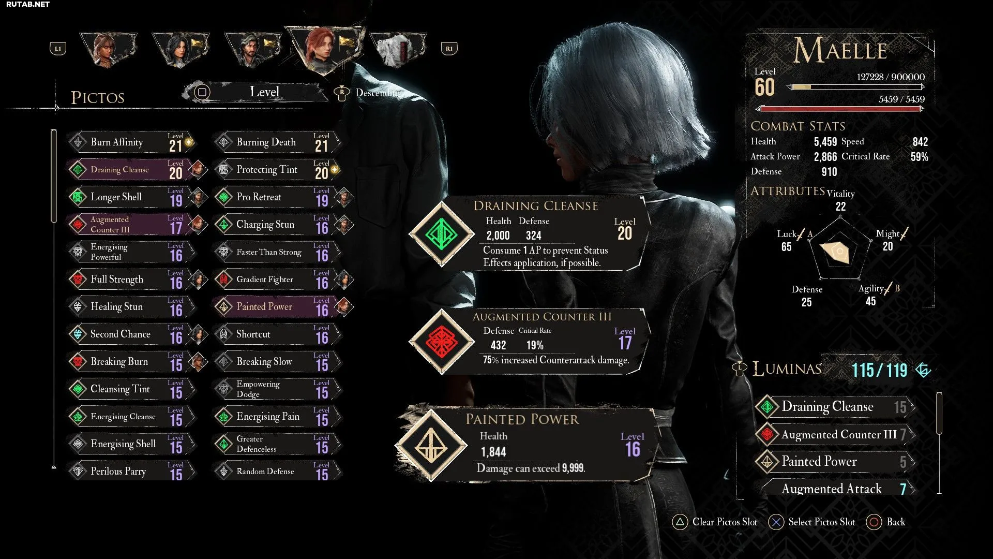Viewport: 993px width, 559px height.
Task: Click Select Pictos Slot
Action: click(x=812, y=522)
